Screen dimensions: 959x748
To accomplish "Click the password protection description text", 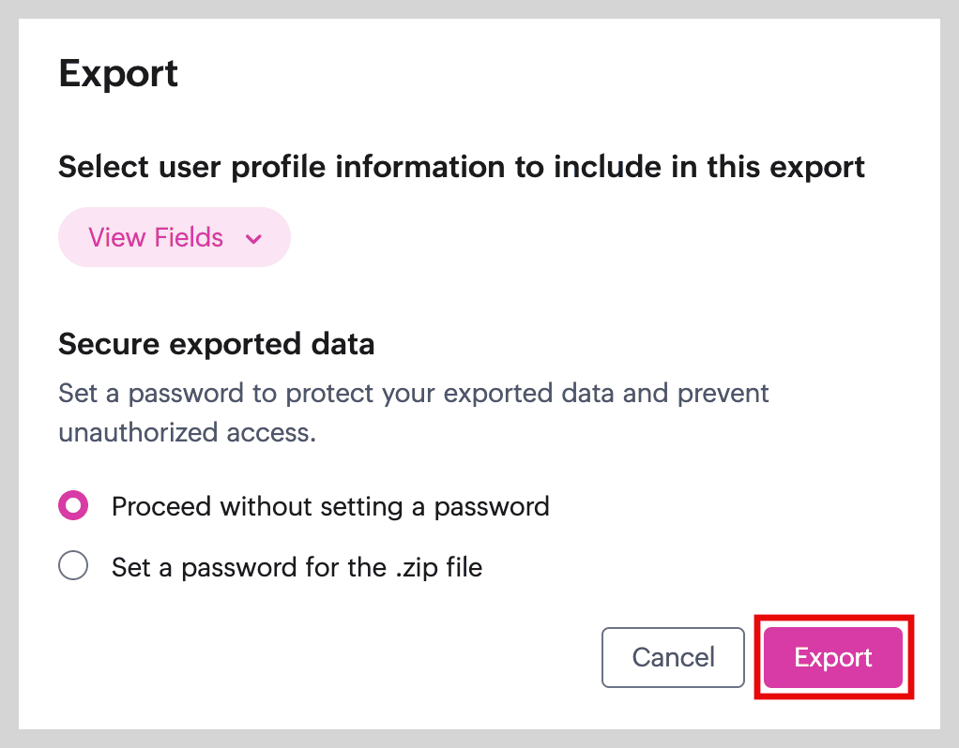I will [413, 393].
